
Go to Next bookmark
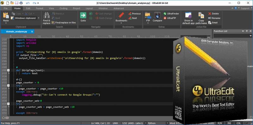133,18
